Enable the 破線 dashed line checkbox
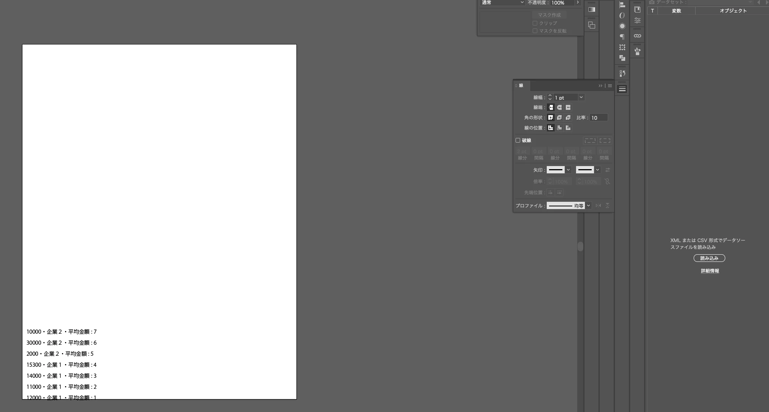 point(518,140)
